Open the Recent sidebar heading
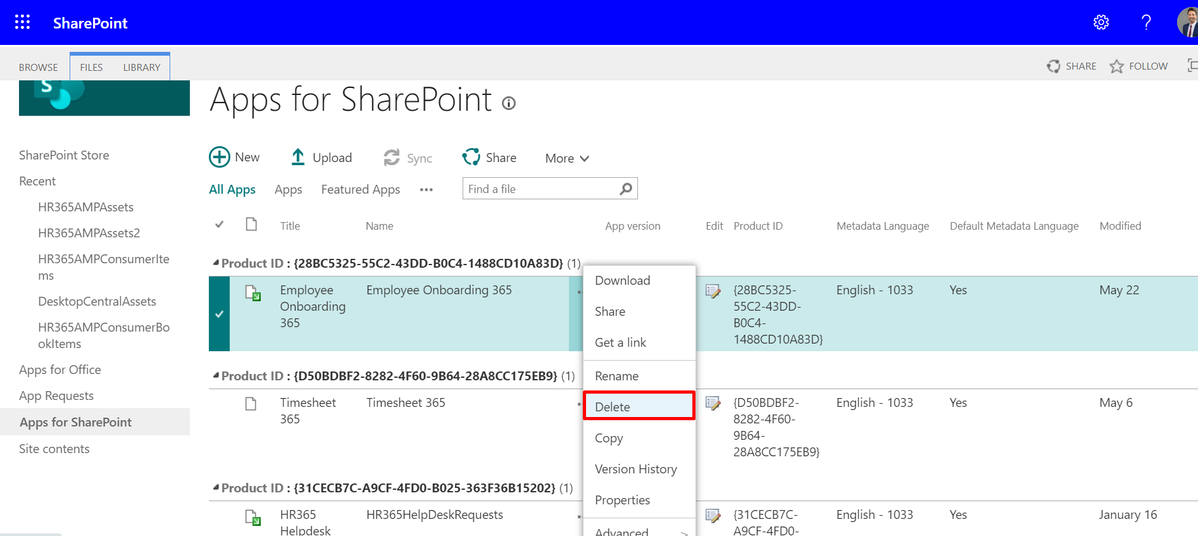The image size is (1198, 536). (x=37, y=181)
